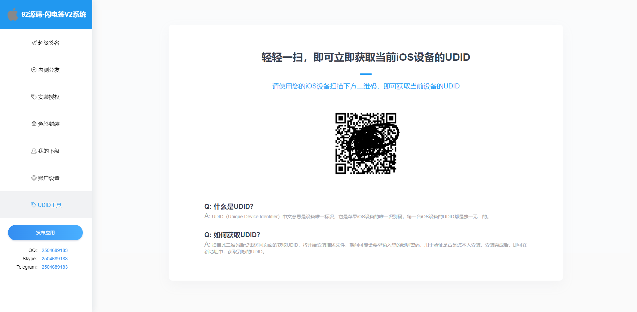This screenshot has width=637, height=312.
Task: Click the question Q: 什么是UDID?
Action: (229, 207)
